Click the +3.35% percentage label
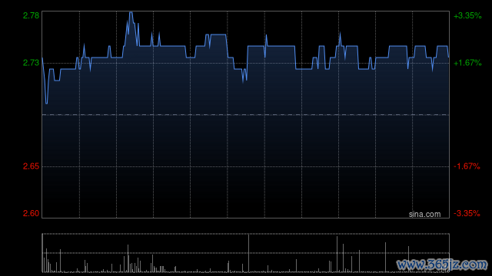 (x=467, y=15)
